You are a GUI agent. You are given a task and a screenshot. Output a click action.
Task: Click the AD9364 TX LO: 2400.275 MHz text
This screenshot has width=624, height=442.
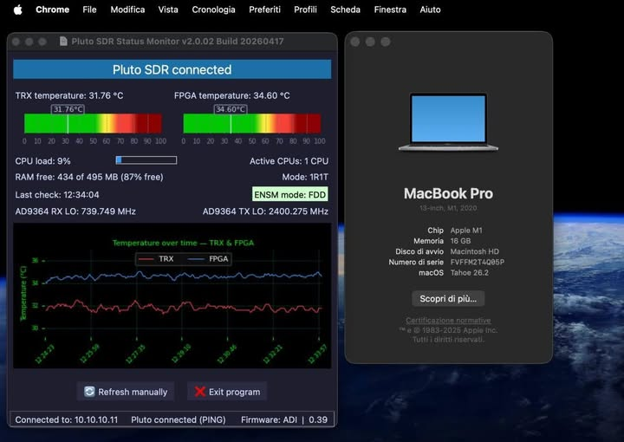click(265, 211)
